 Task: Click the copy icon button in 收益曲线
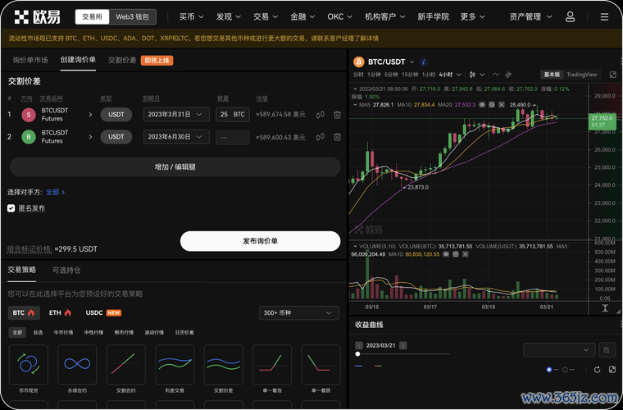tap(607, 350)
